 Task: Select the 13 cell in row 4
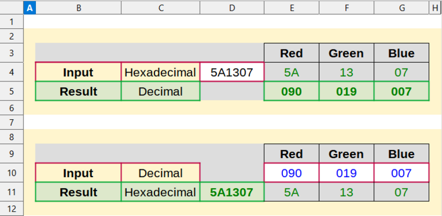pyautogui.click(x=347, y=72)
